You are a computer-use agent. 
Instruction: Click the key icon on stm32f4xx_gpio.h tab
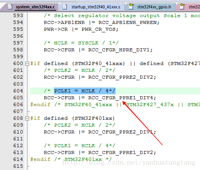(131, 6)
